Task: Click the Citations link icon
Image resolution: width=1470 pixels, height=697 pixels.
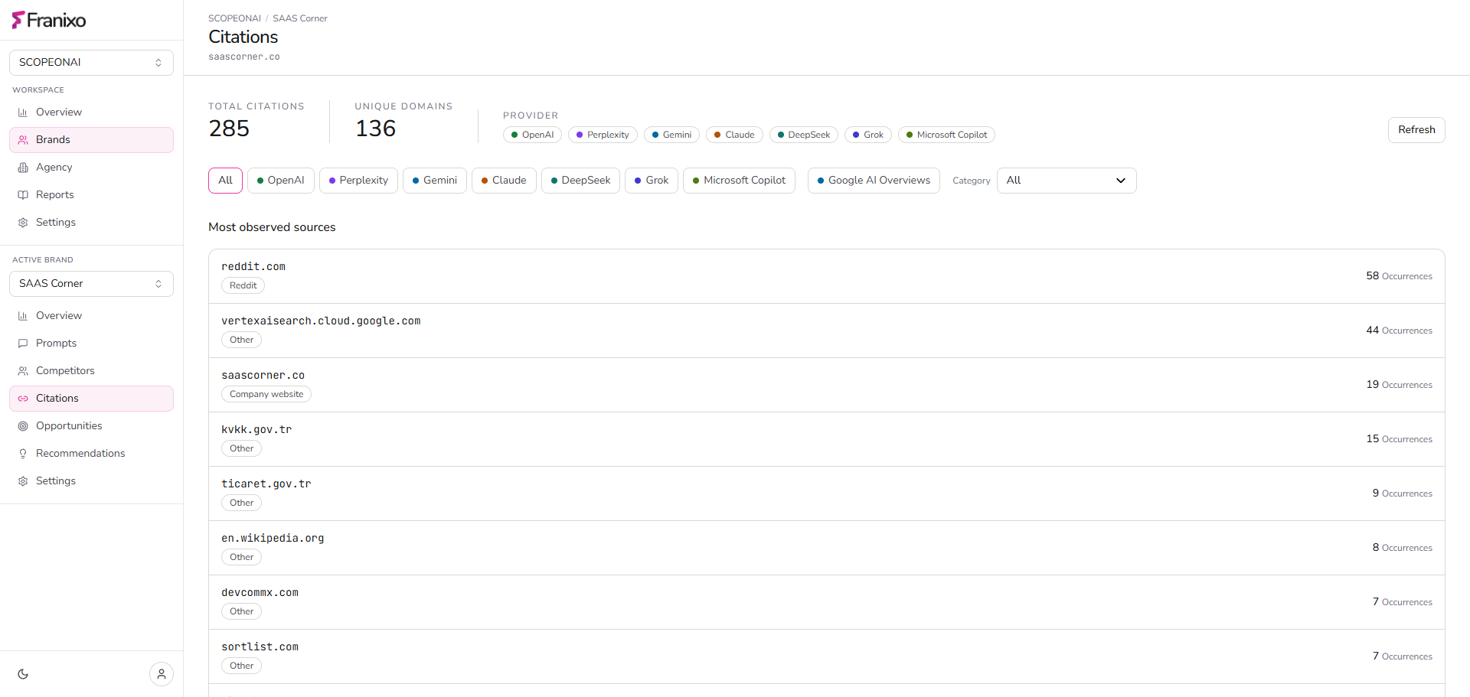Action: [x=23, y=399]
